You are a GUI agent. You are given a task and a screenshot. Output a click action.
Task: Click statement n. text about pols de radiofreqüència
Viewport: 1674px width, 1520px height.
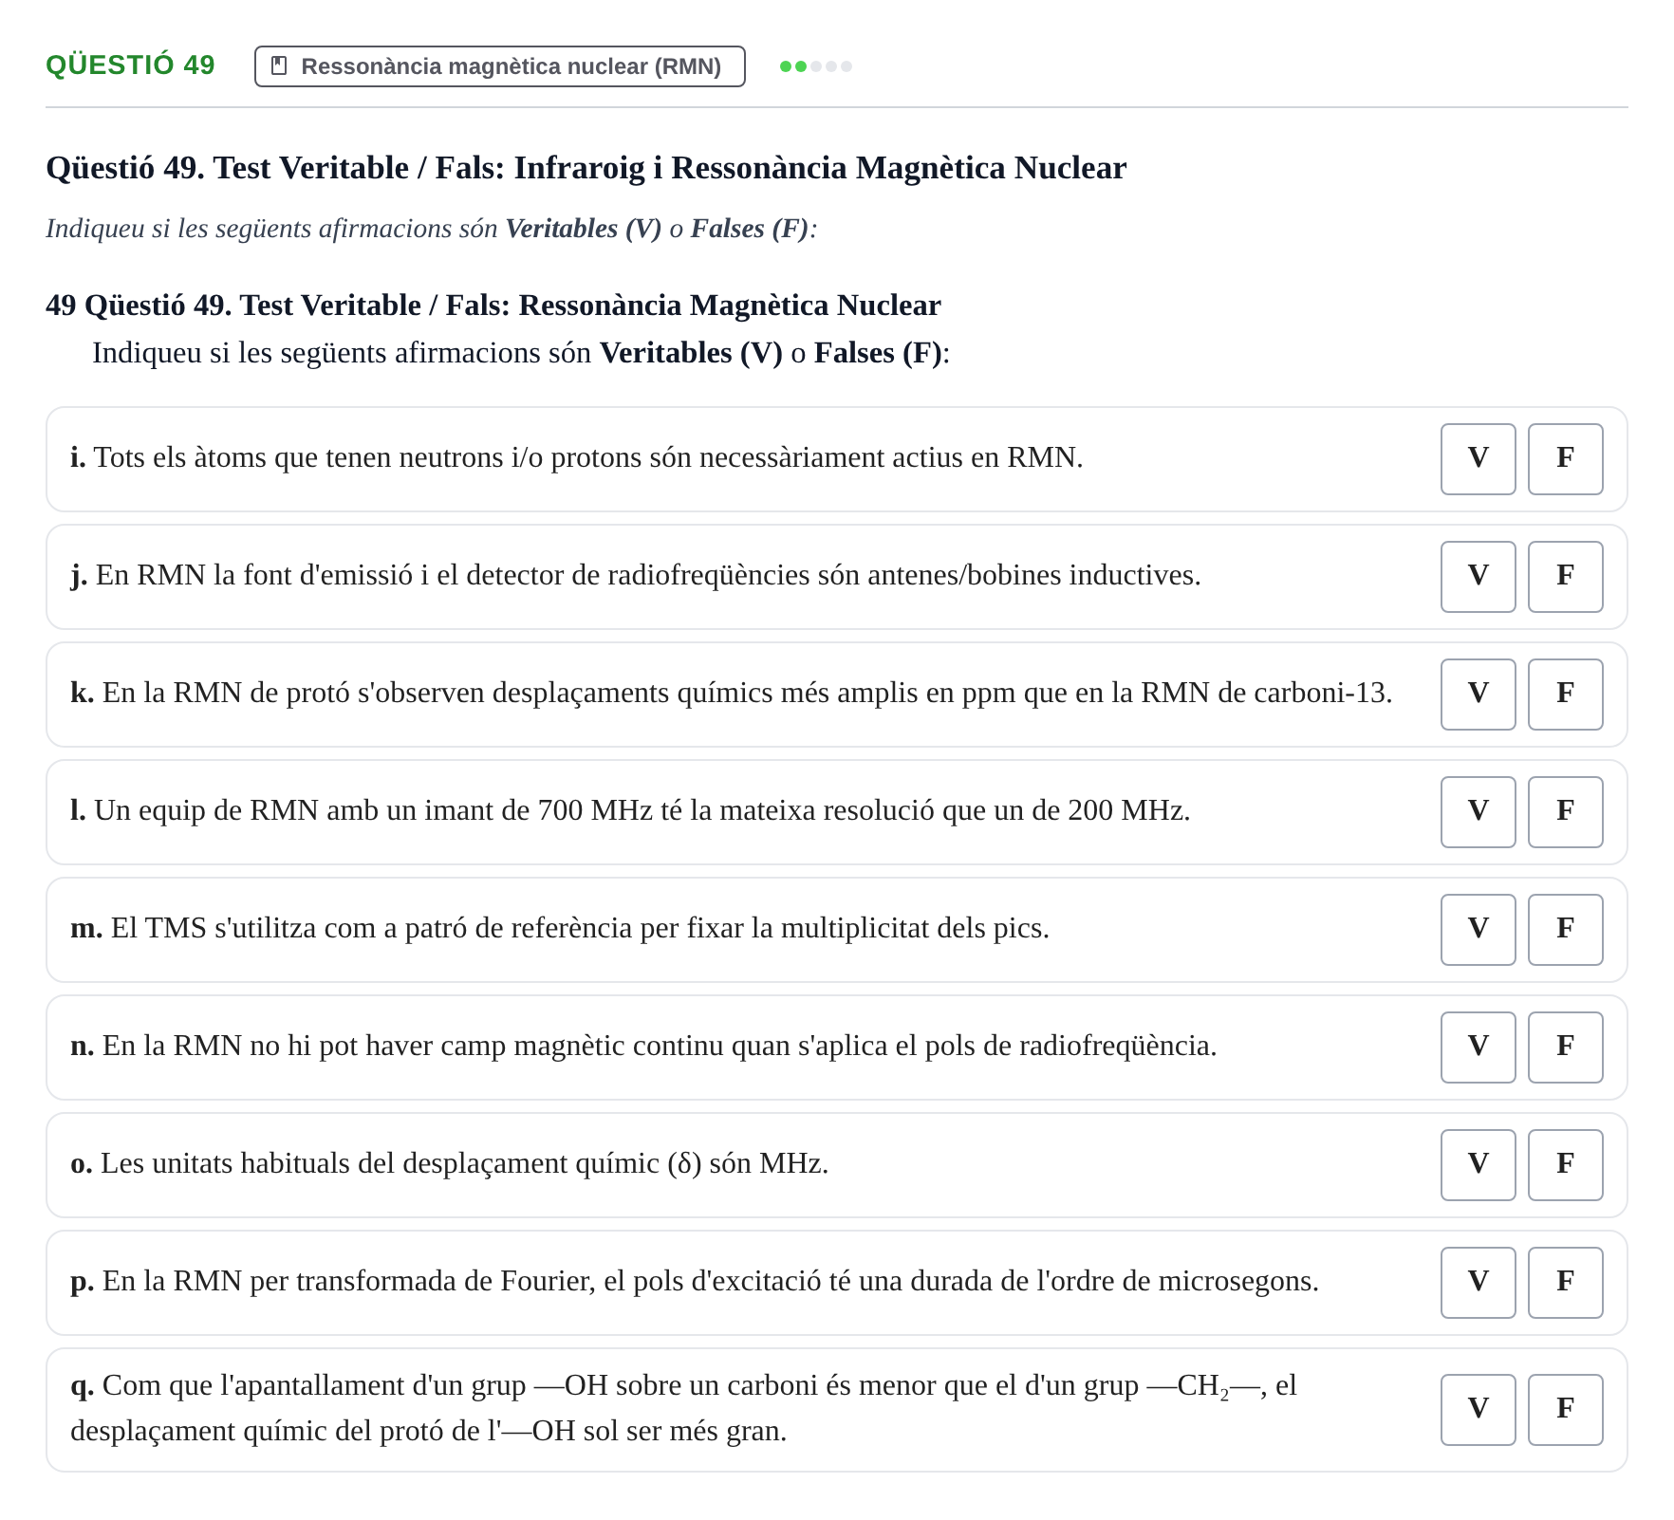pyautogui.click(x=643, y=1047)
